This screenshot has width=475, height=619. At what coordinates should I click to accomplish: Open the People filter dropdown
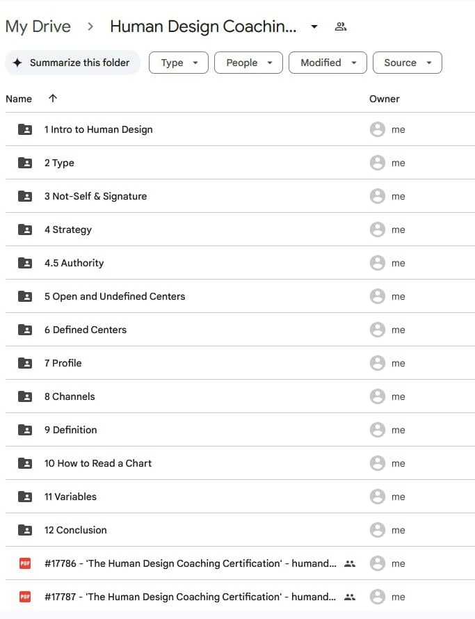tap(248, 63)
